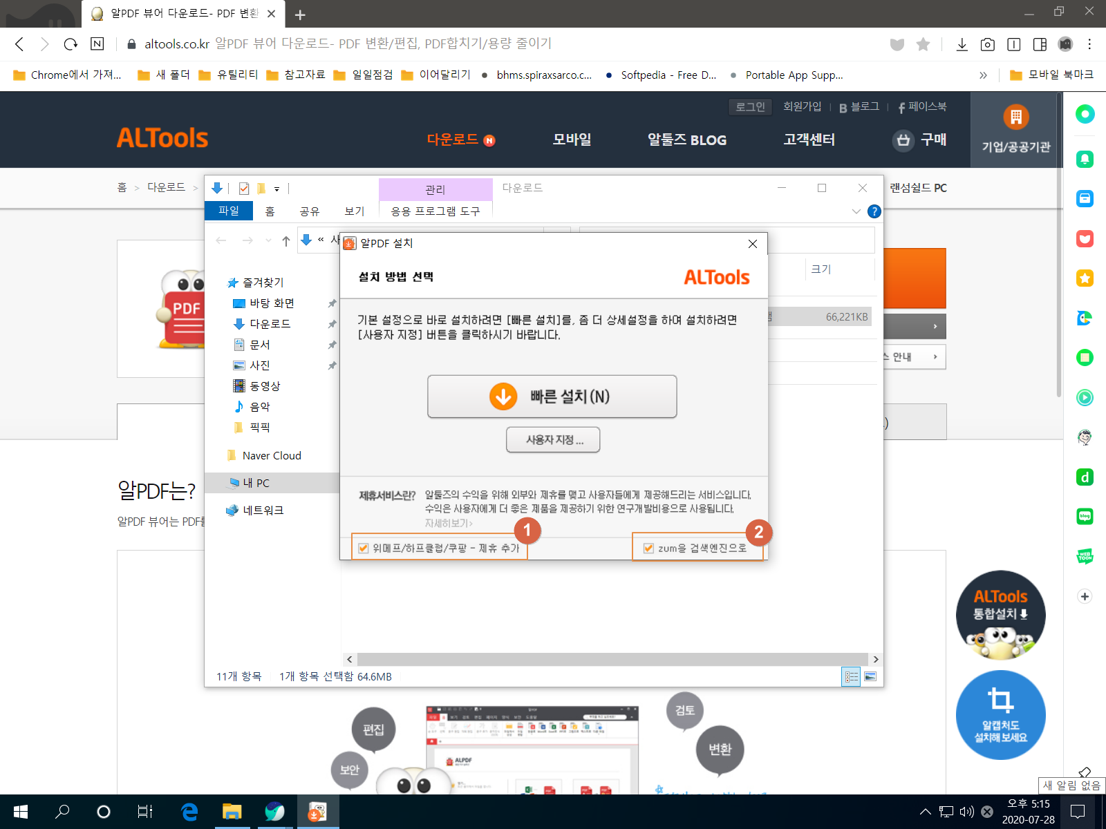1106x829 pixels.
Task: Uncheck the zum search engine checkbox
Action: (x=648, y=548)
